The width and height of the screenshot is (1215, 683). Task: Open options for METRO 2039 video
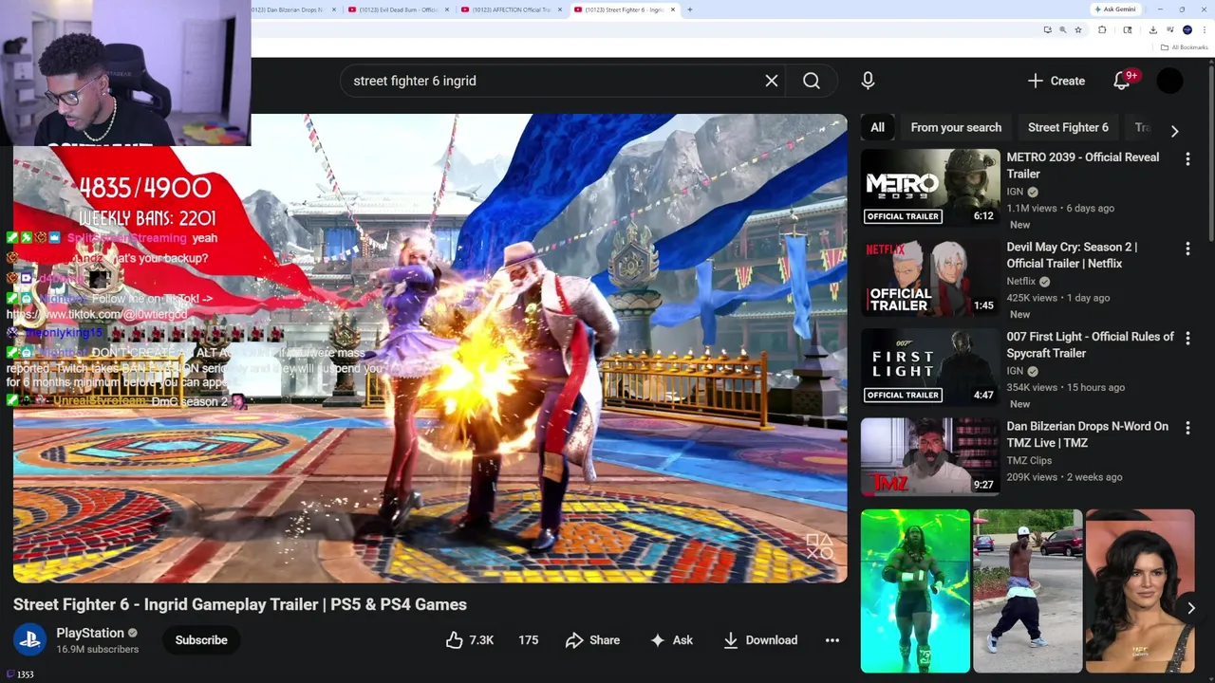coord(1187,159)
